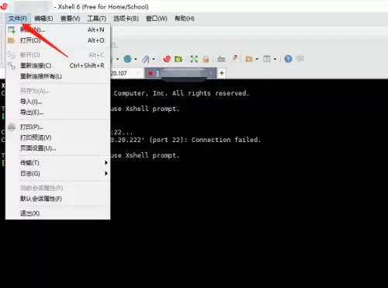The image size is (388, 288).
Task: Add a new tab with plus button
Action: 222,73
